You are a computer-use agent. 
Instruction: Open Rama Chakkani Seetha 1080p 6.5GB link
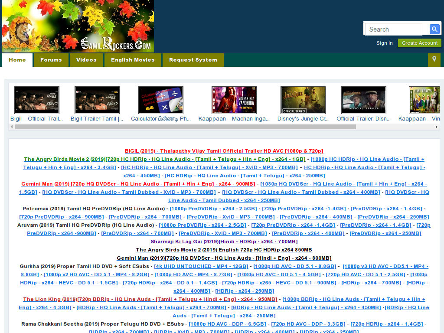[x=227, y=323]
